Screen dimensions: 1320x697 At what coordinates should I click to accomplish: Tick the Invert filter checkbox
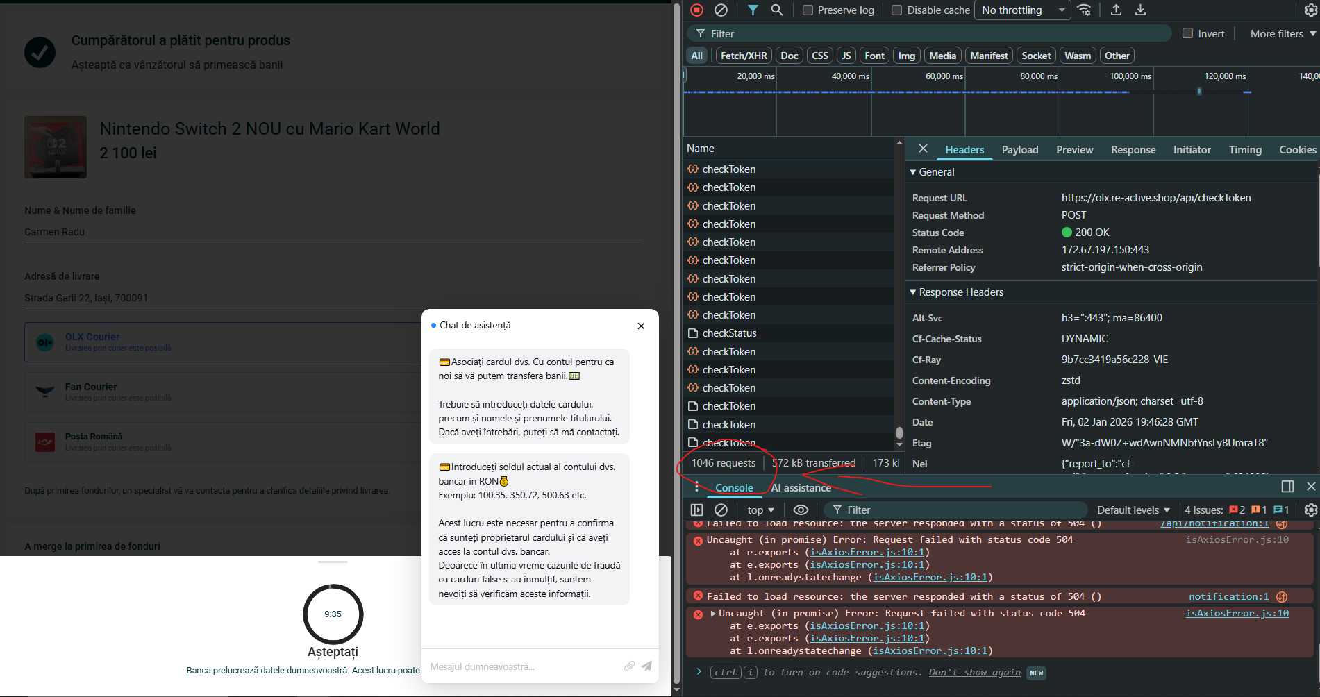[1187, 33]
